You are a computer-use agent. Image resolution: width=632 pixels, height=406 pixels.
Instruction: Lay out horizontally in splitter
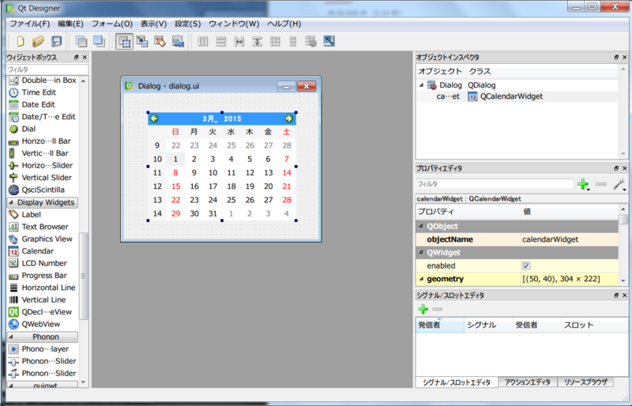[239, 41]
